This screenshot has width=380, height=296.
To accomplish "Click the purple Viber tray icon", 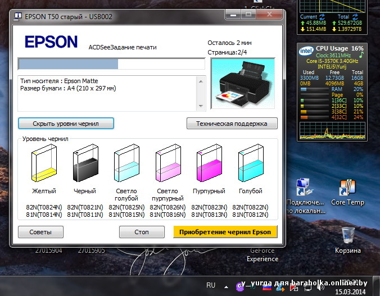I will tap(239, 286).
